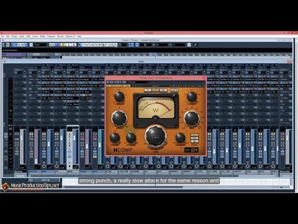This screenshot has height=224, width=298.
Task: Click the transport Record button
Action: (x=74, y=45)
